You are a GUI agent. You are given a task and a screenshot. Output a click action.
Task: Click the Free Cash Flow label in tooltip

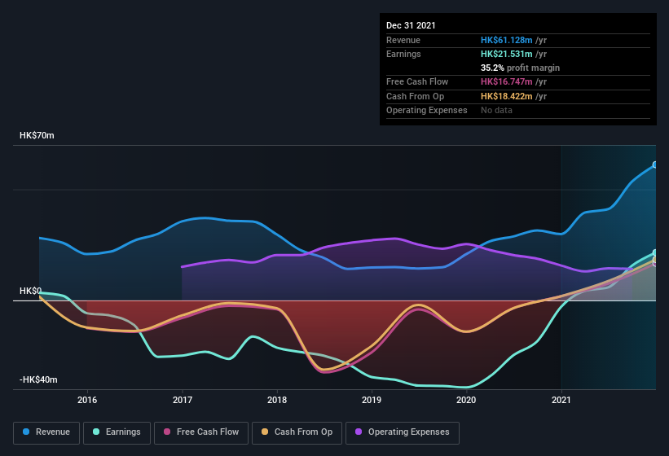coord(417,81)
